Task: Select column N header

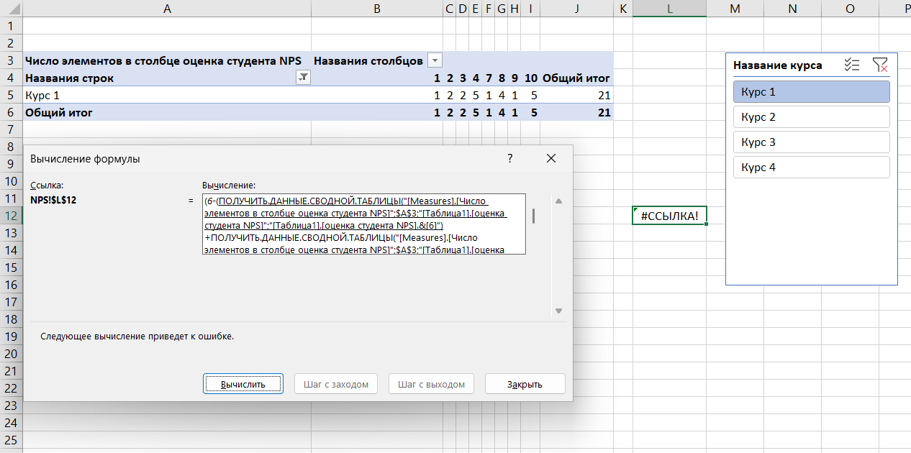Action: click(x=792, y=9)
